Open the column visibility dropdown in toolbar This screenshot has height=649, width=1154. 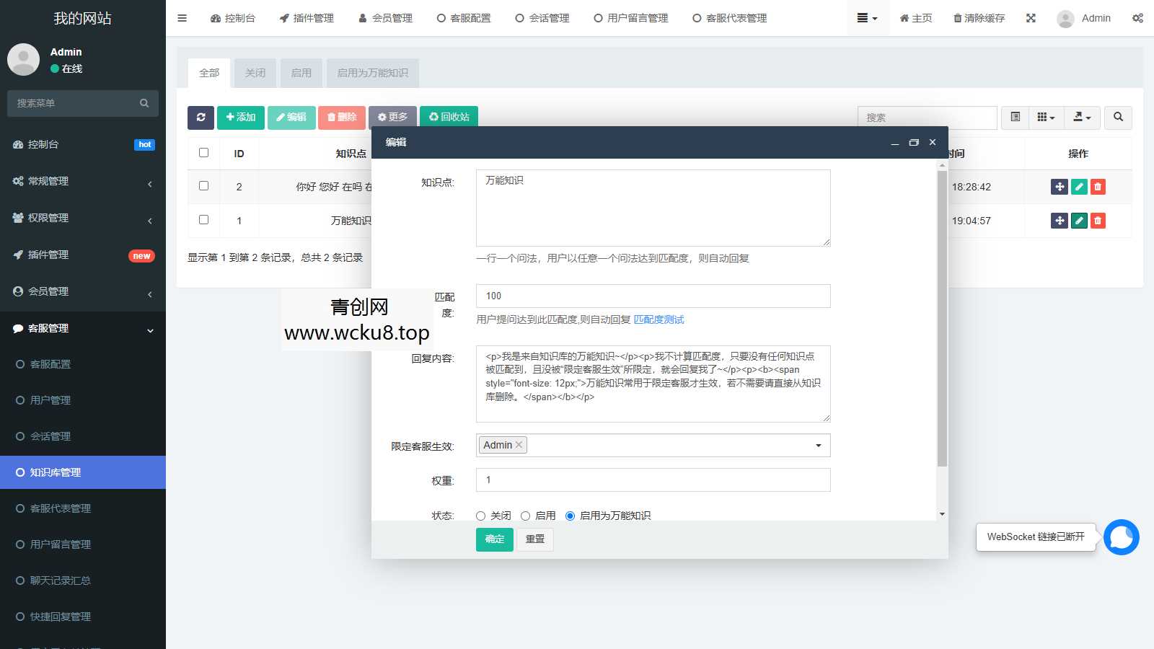click(x=1045, y=117)
